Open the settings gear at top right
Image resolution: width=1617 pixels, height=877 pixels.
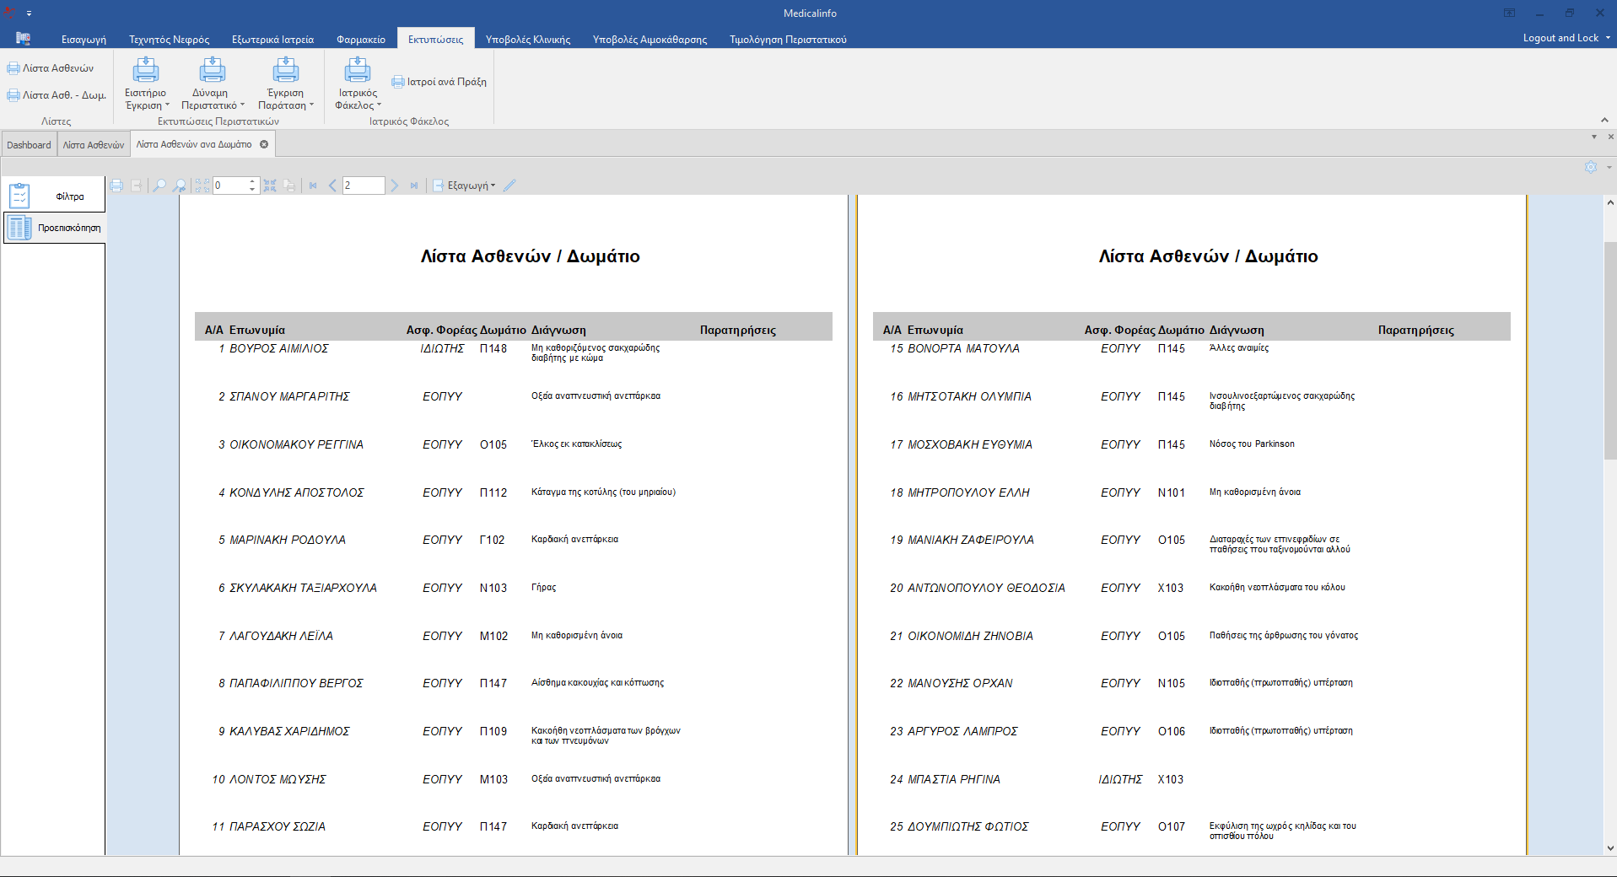point(1590,167)
